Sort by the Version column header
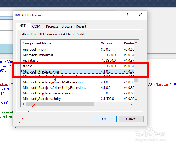 110,43
